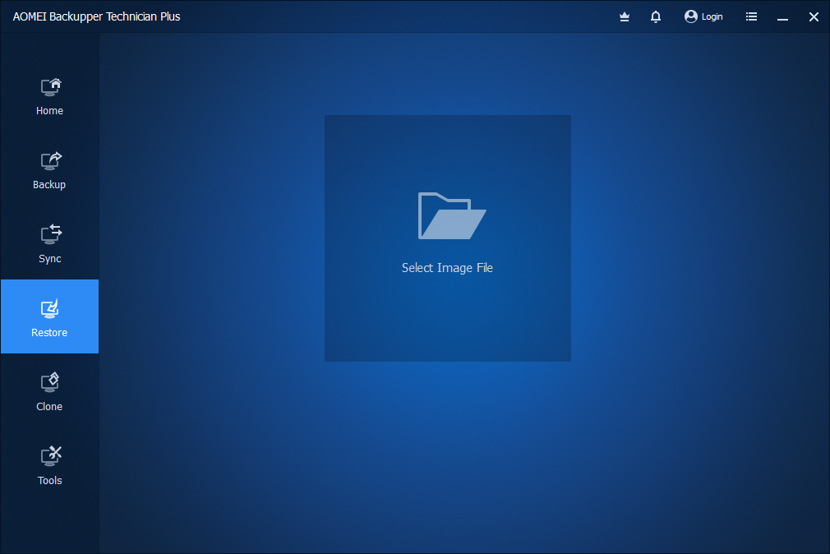This screenshot has width=830, height=554.
Task: Go to the Home tab label
Action: tap(49, 111)
